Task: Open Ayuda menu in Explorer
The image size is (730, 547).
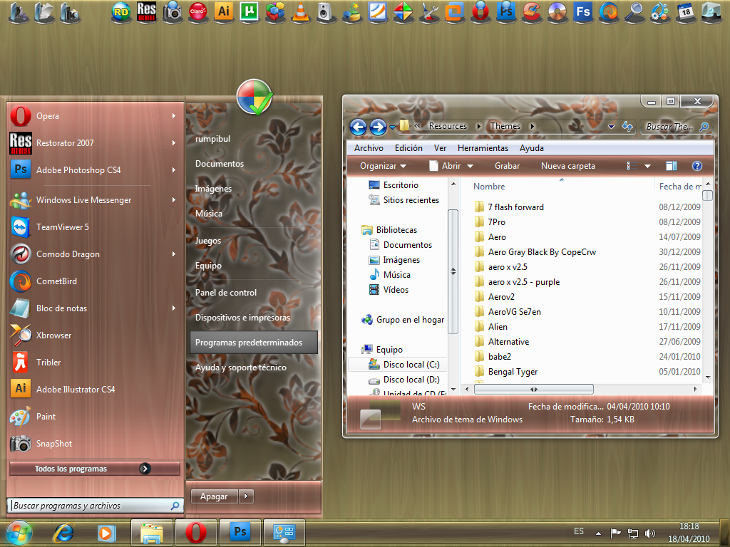Action: tap(532, 148)
